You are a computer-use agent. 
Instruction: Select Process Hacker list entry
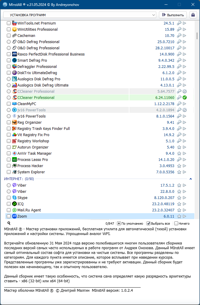tap(30, 166)
